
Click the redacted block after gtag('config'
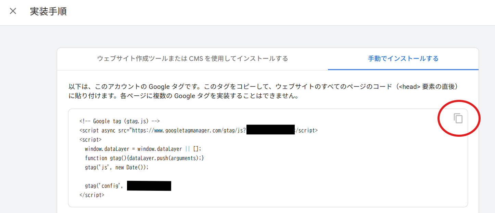click(x=149, y=186)
